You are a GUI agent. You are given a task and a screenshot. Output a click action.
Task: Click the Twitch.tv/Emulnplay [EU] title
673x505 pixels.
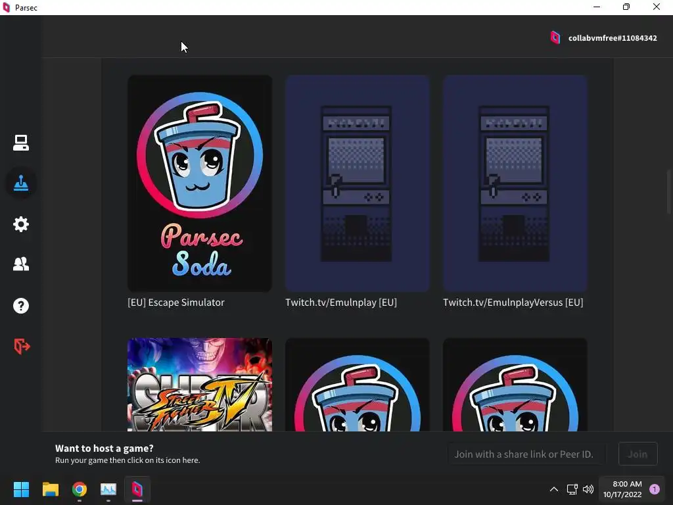pyautogui.click(x=341, y=302)
